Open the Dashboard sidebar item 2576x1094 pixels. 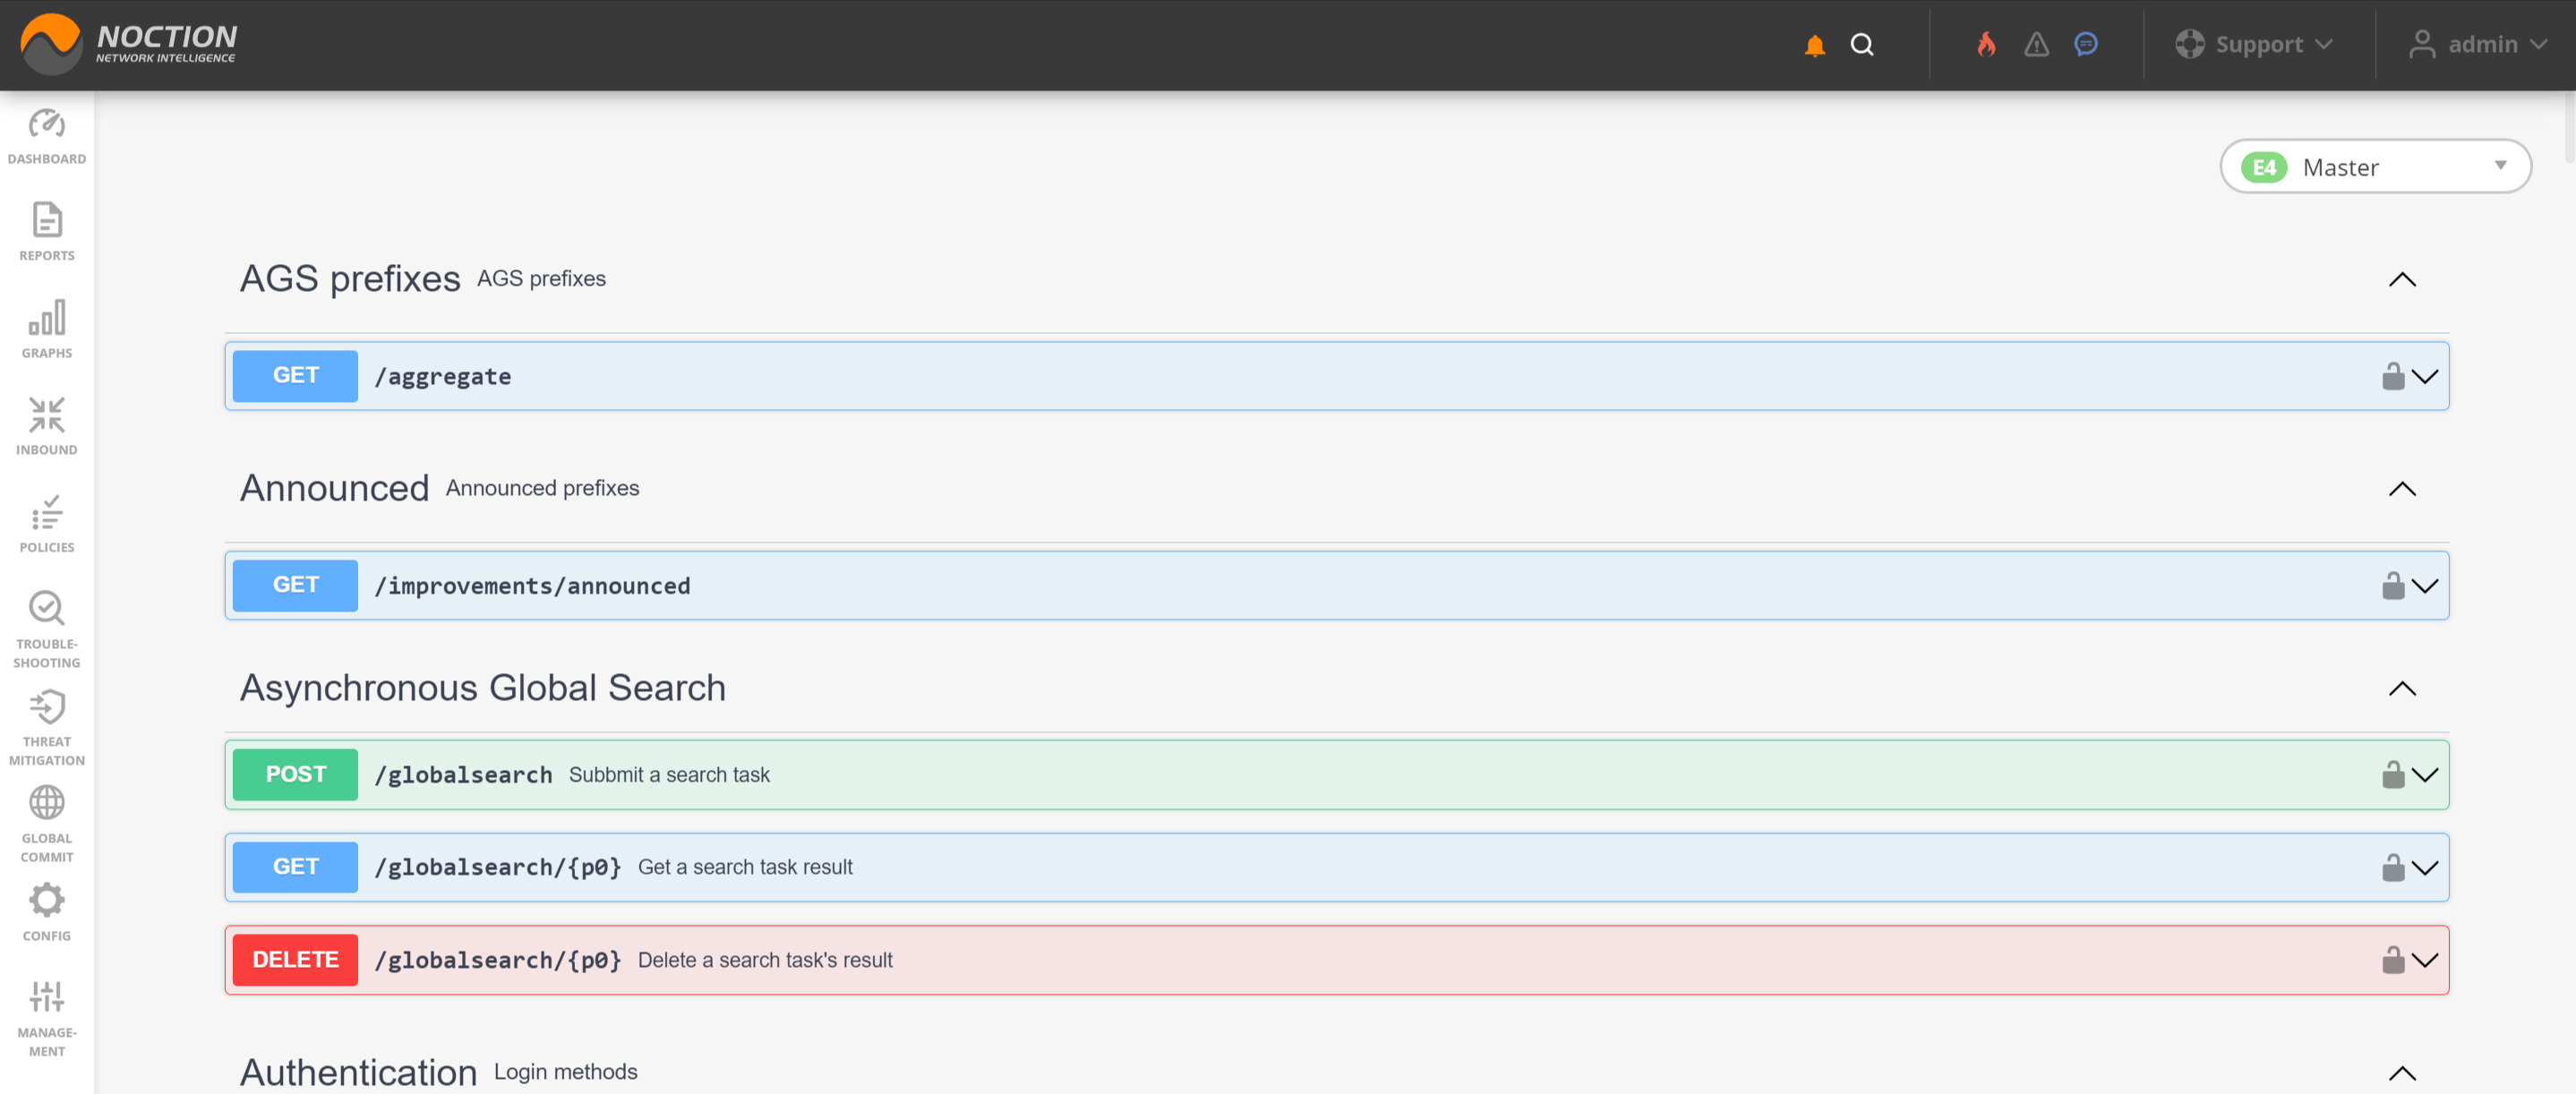[47, 137]
